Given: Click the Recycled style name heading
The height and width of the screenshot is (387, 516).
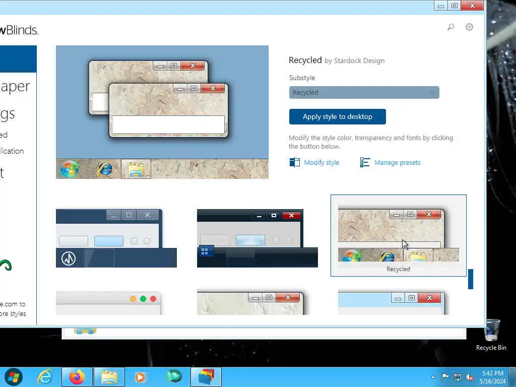Looking at the screenshot, I should [x=305, y=60].
